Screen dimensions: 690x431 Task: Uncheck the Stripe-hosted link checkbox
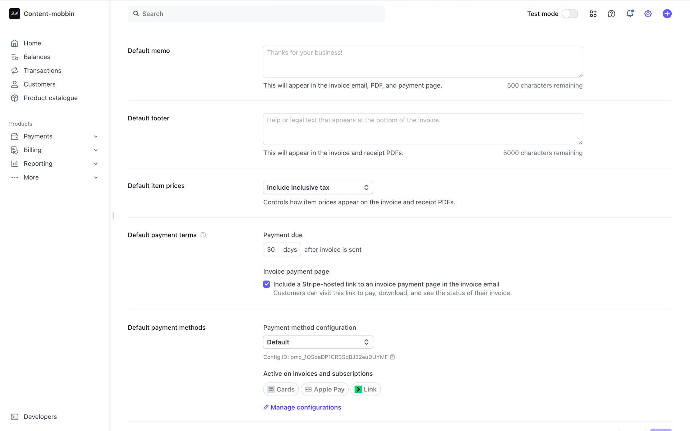(266, 284)
